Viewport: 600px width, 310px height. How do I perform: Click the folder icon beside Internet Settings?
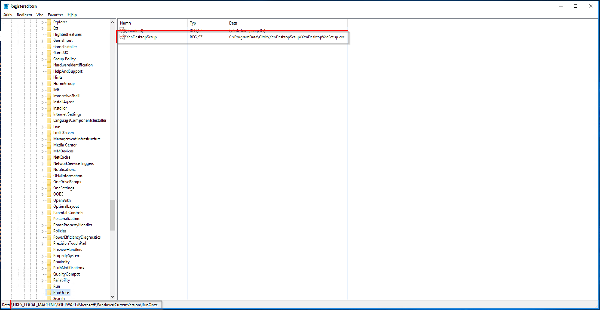click(49, 114)
